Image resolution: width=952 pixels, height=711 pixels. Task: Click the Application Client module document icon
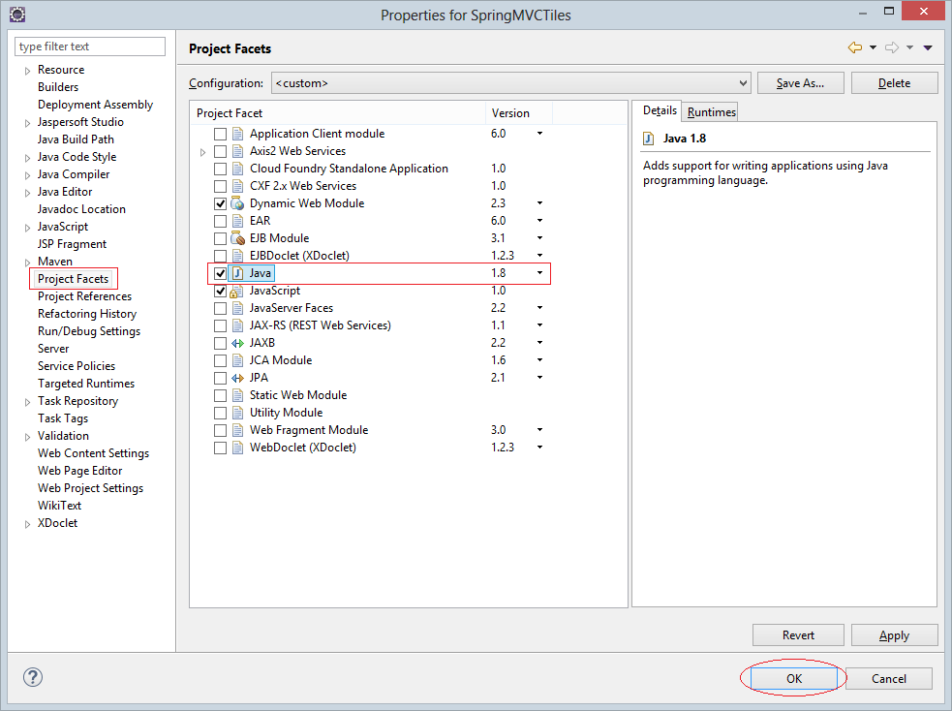[238, 134]
